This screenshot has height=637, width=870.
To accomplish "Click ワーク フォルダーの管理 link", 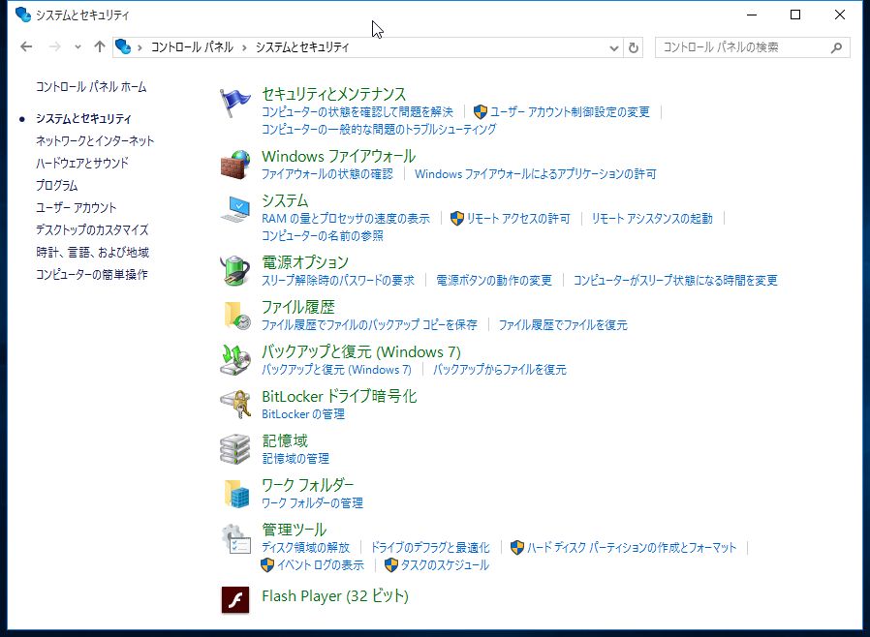I will 312,502.
